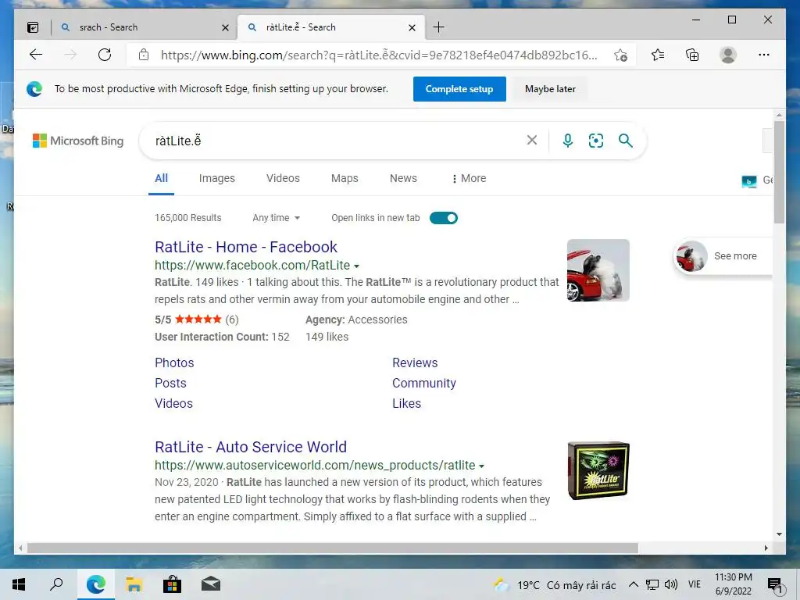The image size is (800, 600).
Task: Open Windows Start menu
Action: click(19, 584)
